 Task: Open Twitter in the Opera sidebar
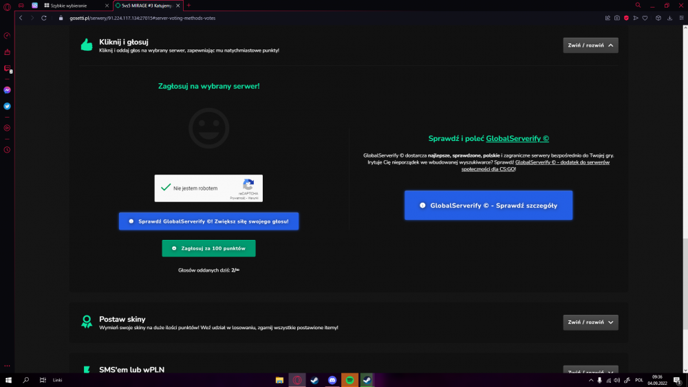point(7,106)
